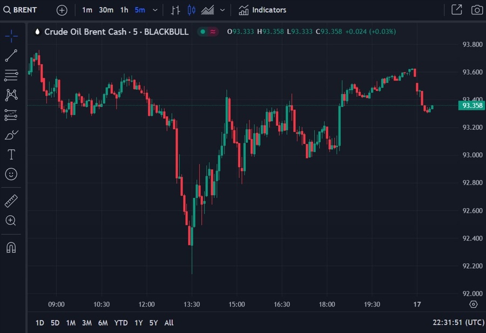Select the XABCD pattern tool
Viewport: 486px width, 333px height.
(x=11, y=95)
